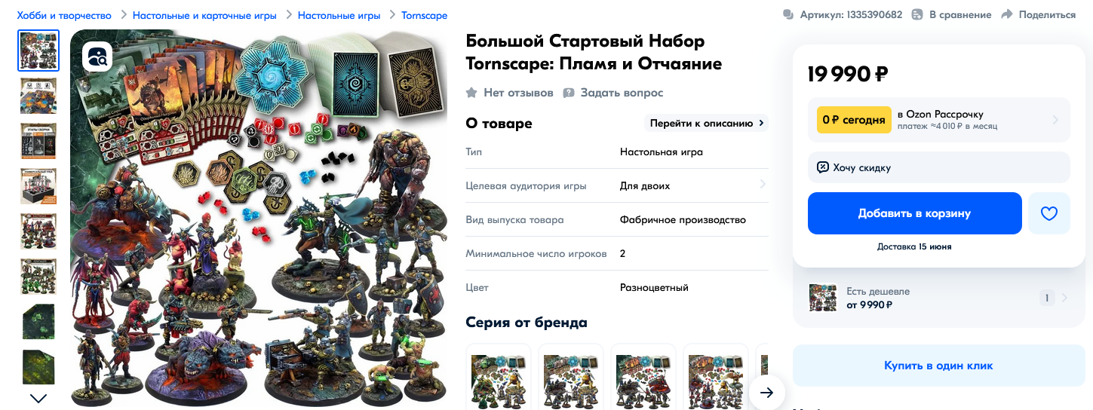
Task: Show next thumbnails with the down chevron
Action: click(38, 398)
